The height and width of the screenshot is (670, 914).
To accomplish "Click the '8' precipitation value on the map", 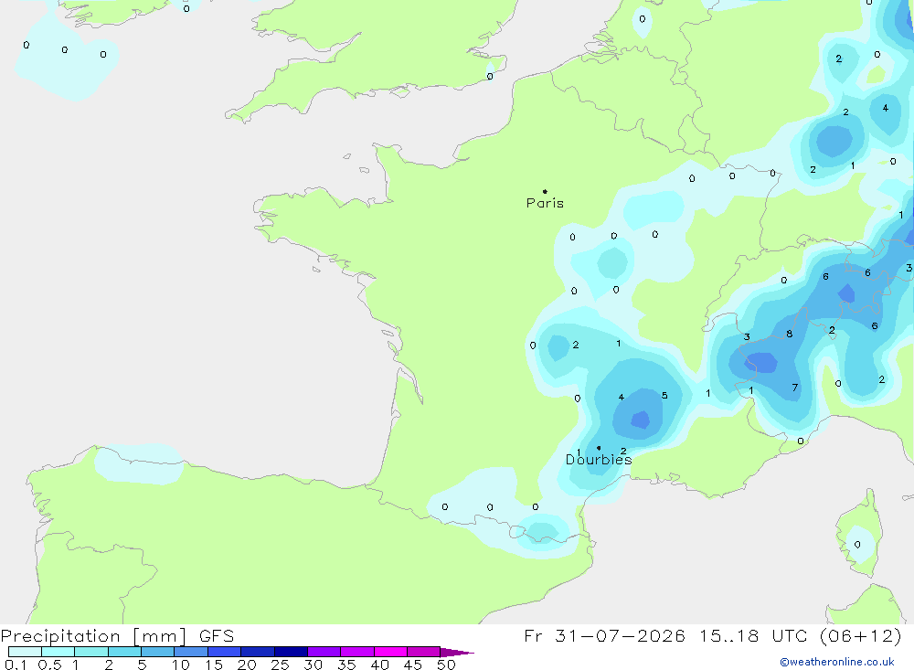I will [790, 335].
